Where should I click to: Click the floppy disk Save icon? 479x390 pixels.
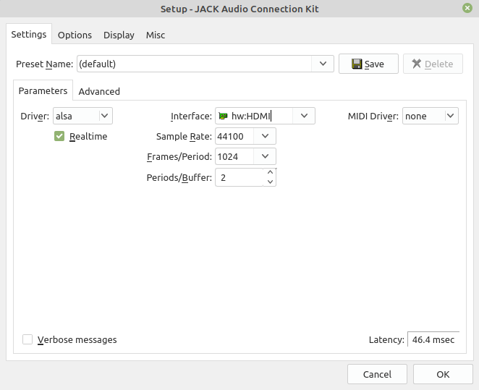tap(357, 64)
